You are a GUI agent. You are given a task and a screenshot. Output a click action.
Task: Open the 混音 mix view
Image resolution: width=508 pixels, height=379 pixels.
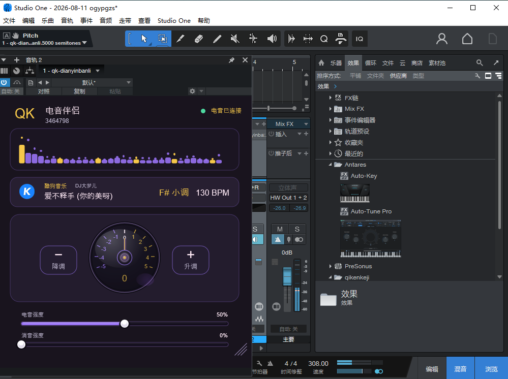point(460,368)
